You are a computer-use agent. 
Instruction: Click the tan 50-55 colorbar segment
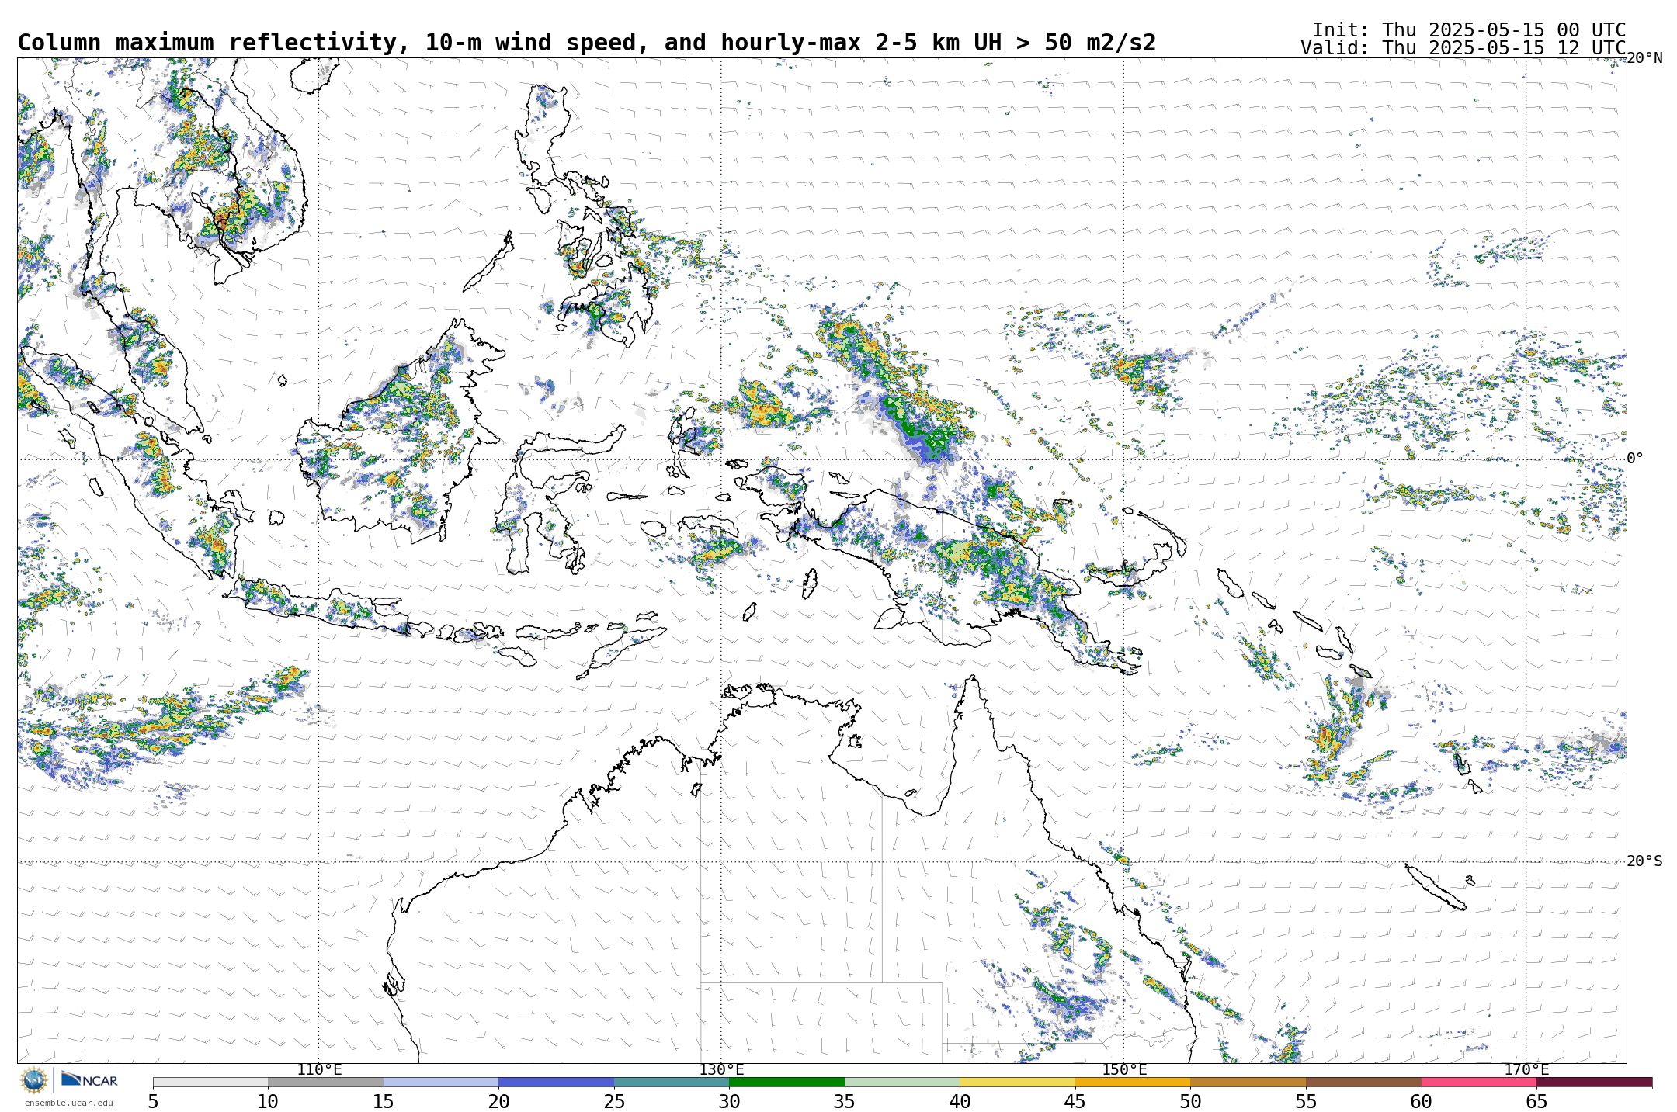point(1248,1082)
